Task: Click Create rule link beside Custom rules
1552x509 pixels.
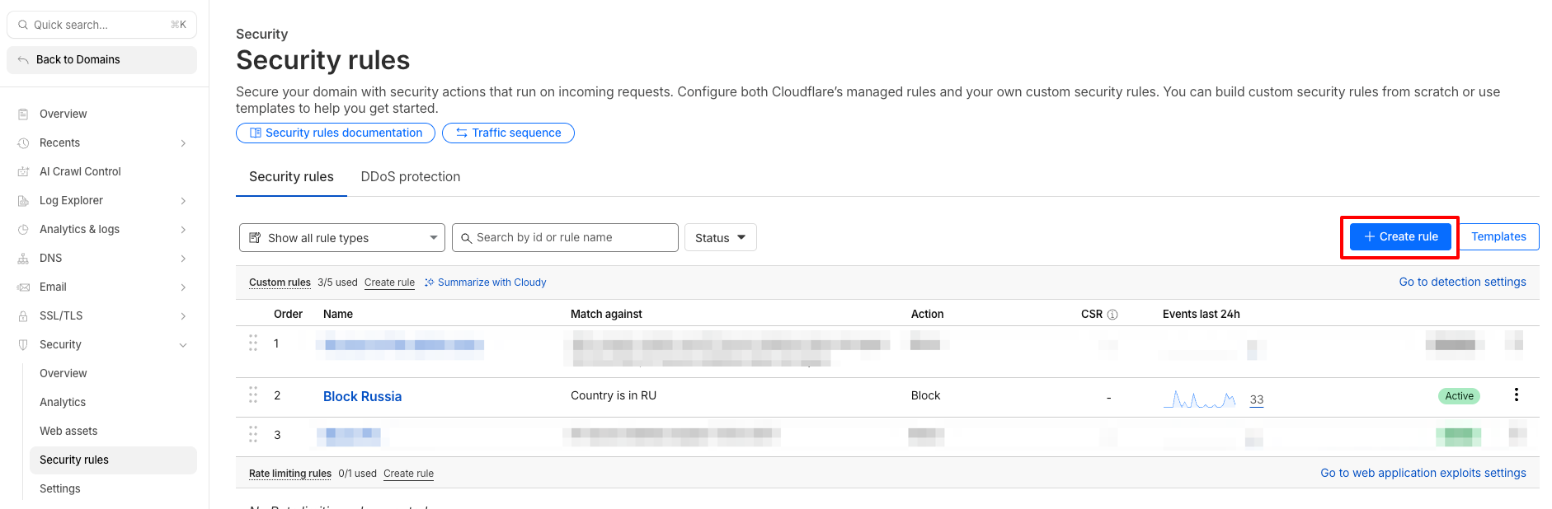Action: click(x=389, y=283)
